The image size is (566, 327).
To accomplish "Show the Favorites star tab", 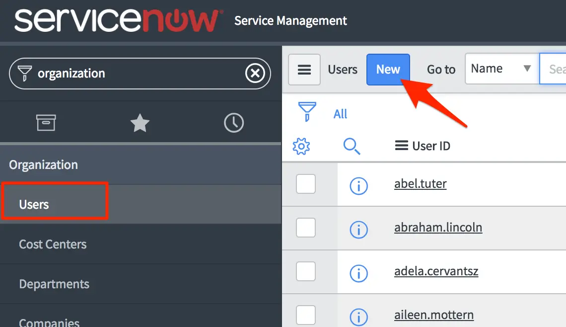I will coord(140,123).
